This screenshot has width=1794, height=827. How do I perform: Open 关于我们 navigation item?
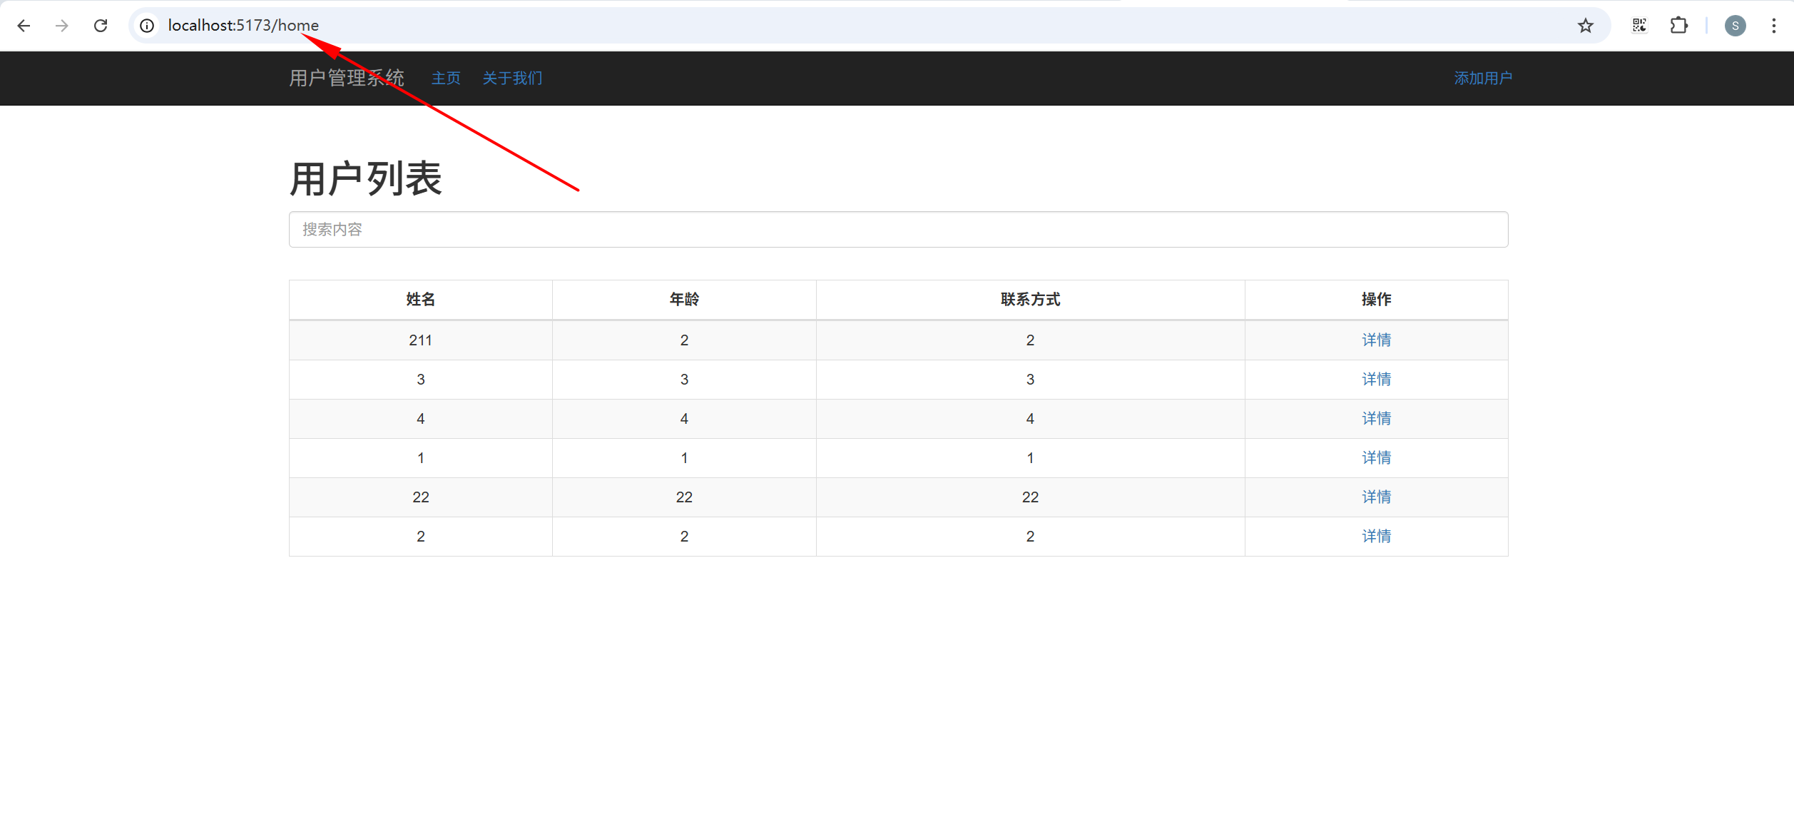(512, 78)
